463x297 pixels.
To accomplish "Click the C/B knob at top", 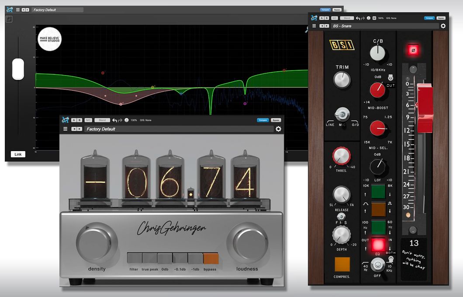I will point(377,53).
